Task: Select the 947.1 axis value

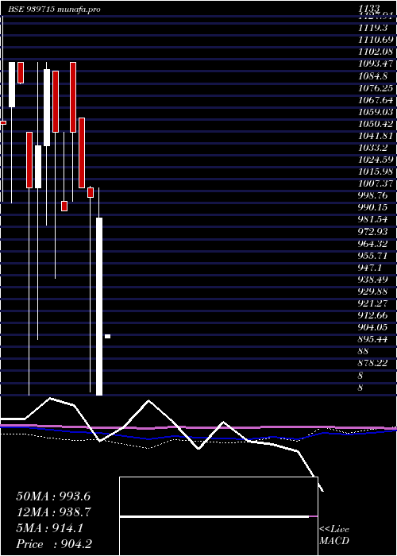Action: (x=369, y=268)
